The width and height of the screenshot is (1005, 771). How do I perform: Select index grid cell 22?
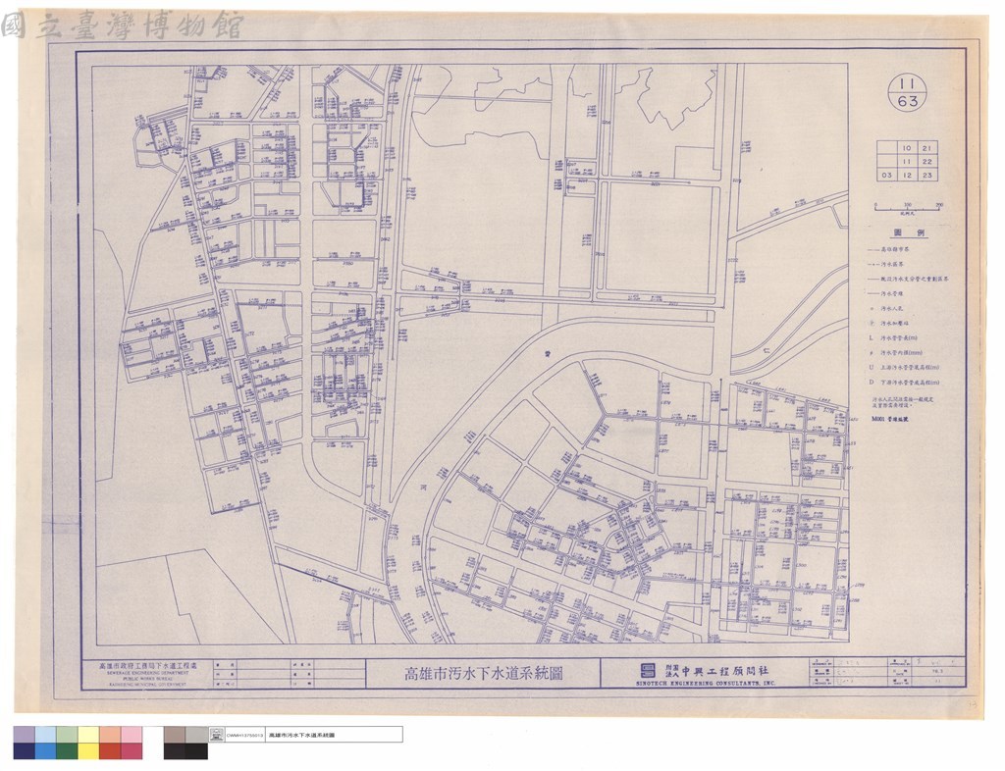tap(926, 162)
